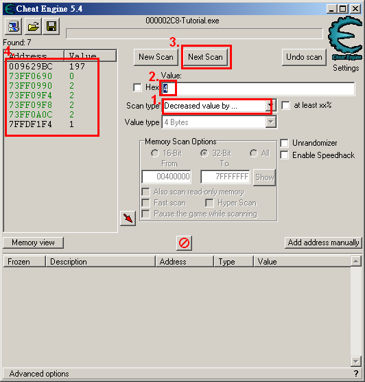Click the Found: 7 label

click(x=17, y=43)
